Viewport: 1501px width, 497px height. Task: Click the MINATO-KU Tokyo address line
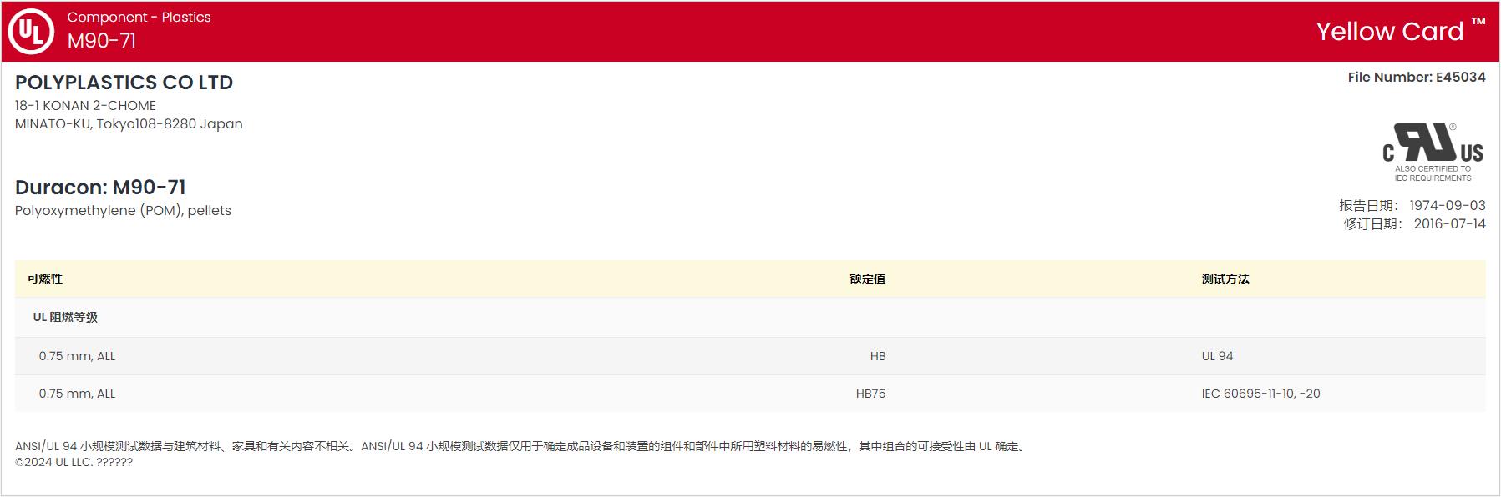click(129, 124)
